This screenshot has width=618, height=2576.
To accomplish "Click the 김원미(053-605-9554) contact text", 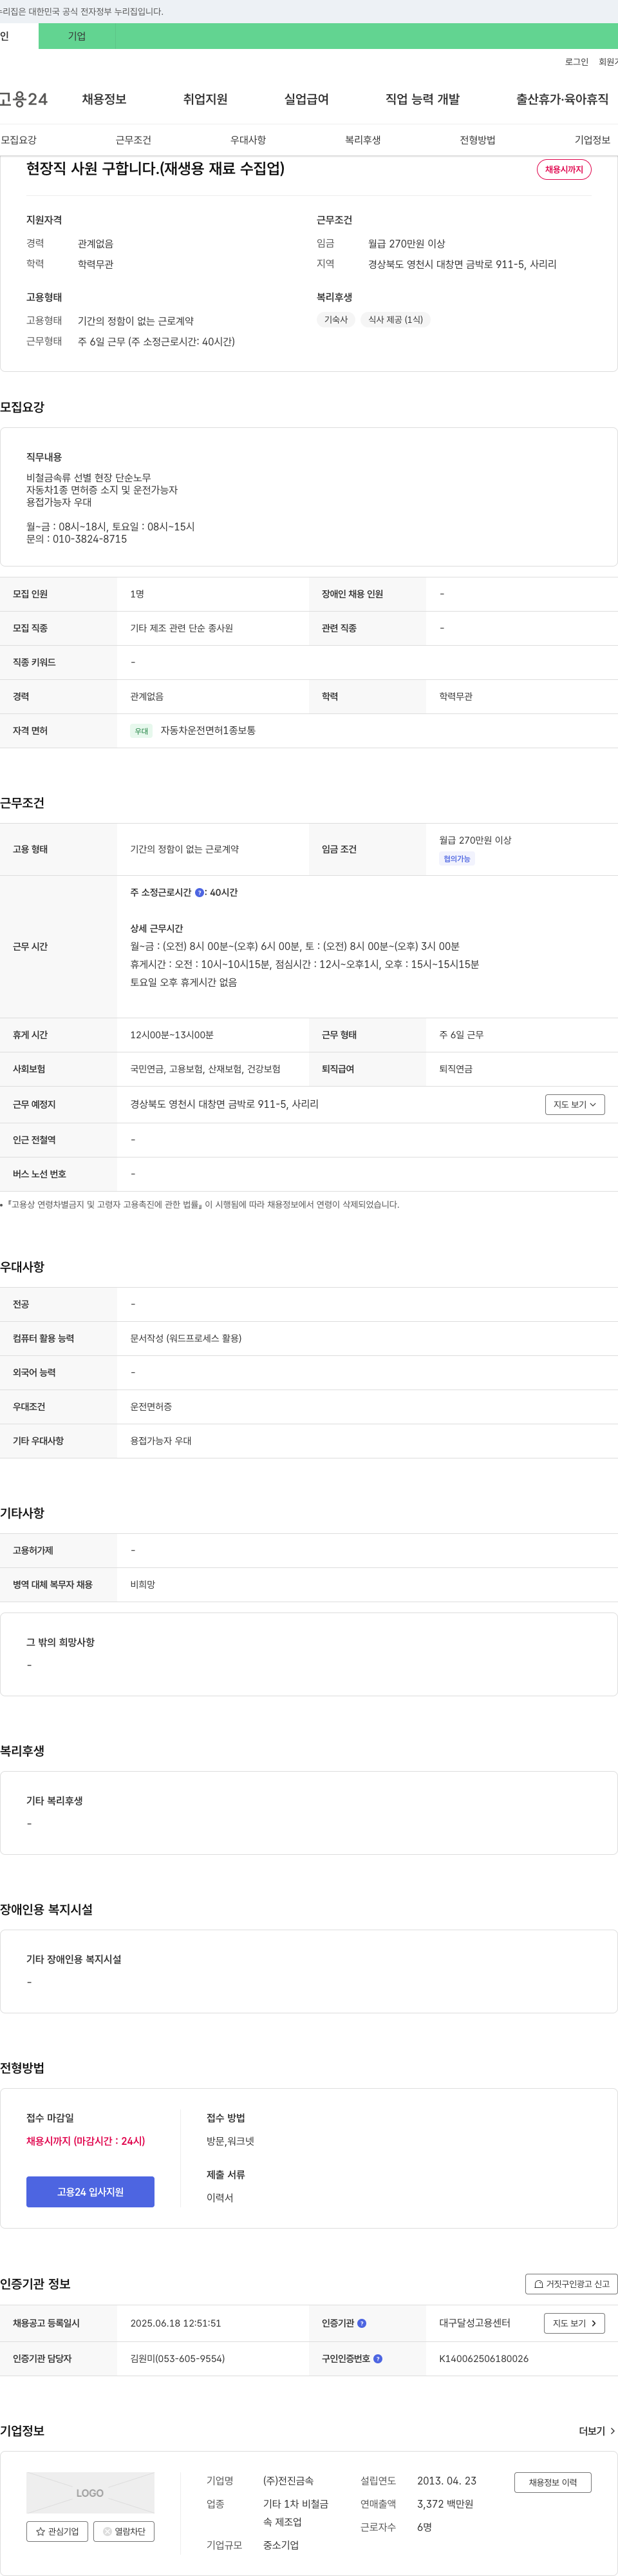I will click(178, 2358).
